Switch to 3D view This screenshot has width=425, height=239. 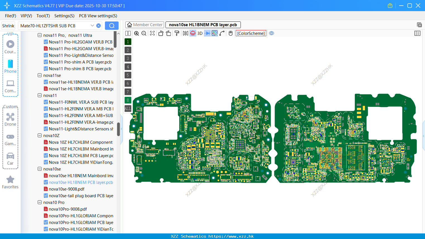point(200,33)
